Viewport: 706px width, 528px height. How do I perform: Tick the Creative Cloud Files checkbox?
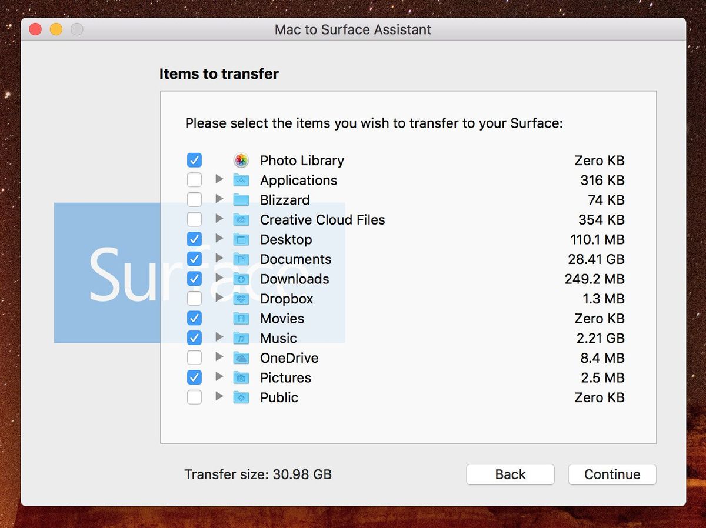point(194,219)
